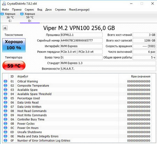Viewport: 157px width, 144px height.
Task: Click raw value of Power On Hours
Action: pyautogui.click(x=139, y=128)
